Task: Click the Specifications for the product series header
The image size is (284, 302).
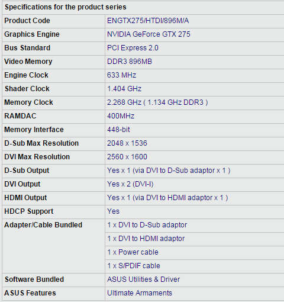Action: tap(66, 7)
